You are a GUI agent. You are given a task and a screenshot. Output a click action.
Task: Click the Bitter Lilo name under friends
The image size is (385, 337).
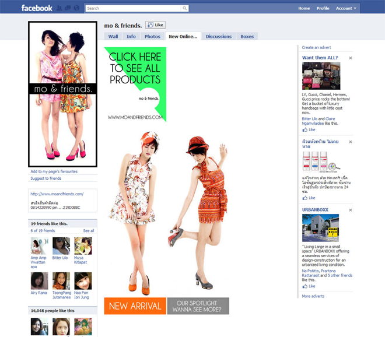pos(60,258)
